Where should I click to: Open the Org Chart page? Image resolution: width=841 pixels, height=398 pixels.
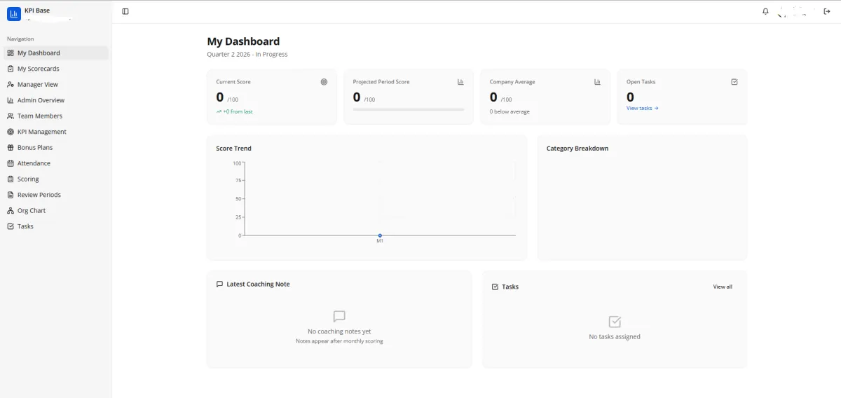(32, 211)
